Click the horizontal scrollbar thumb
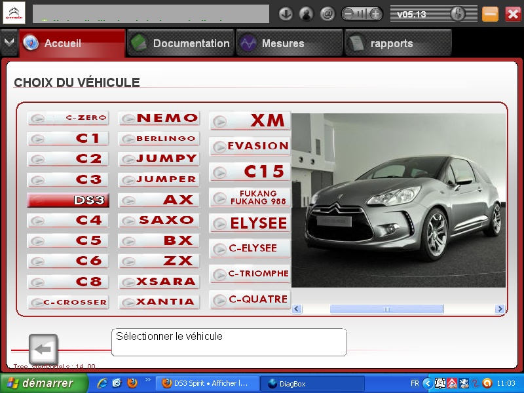 pos(386,309)
